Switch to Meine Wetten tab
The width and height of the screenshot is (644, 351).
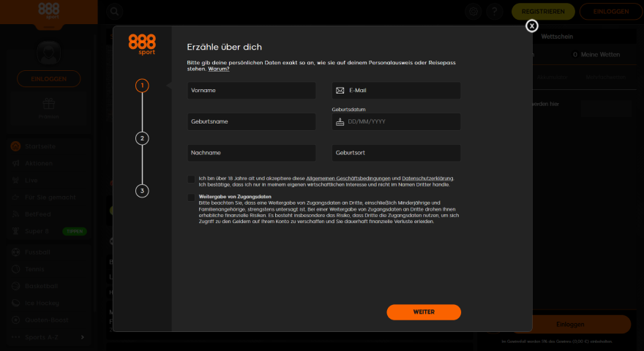coord(600,55)
